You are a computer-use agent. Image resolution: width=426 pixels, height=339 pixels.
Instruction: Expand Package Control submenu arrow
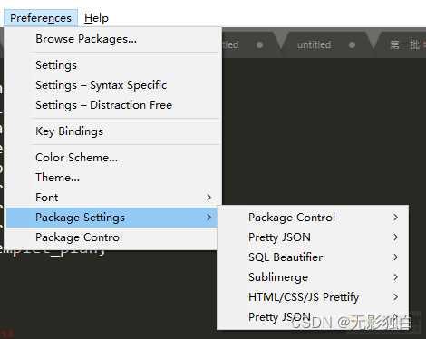(x=395, y=218)
